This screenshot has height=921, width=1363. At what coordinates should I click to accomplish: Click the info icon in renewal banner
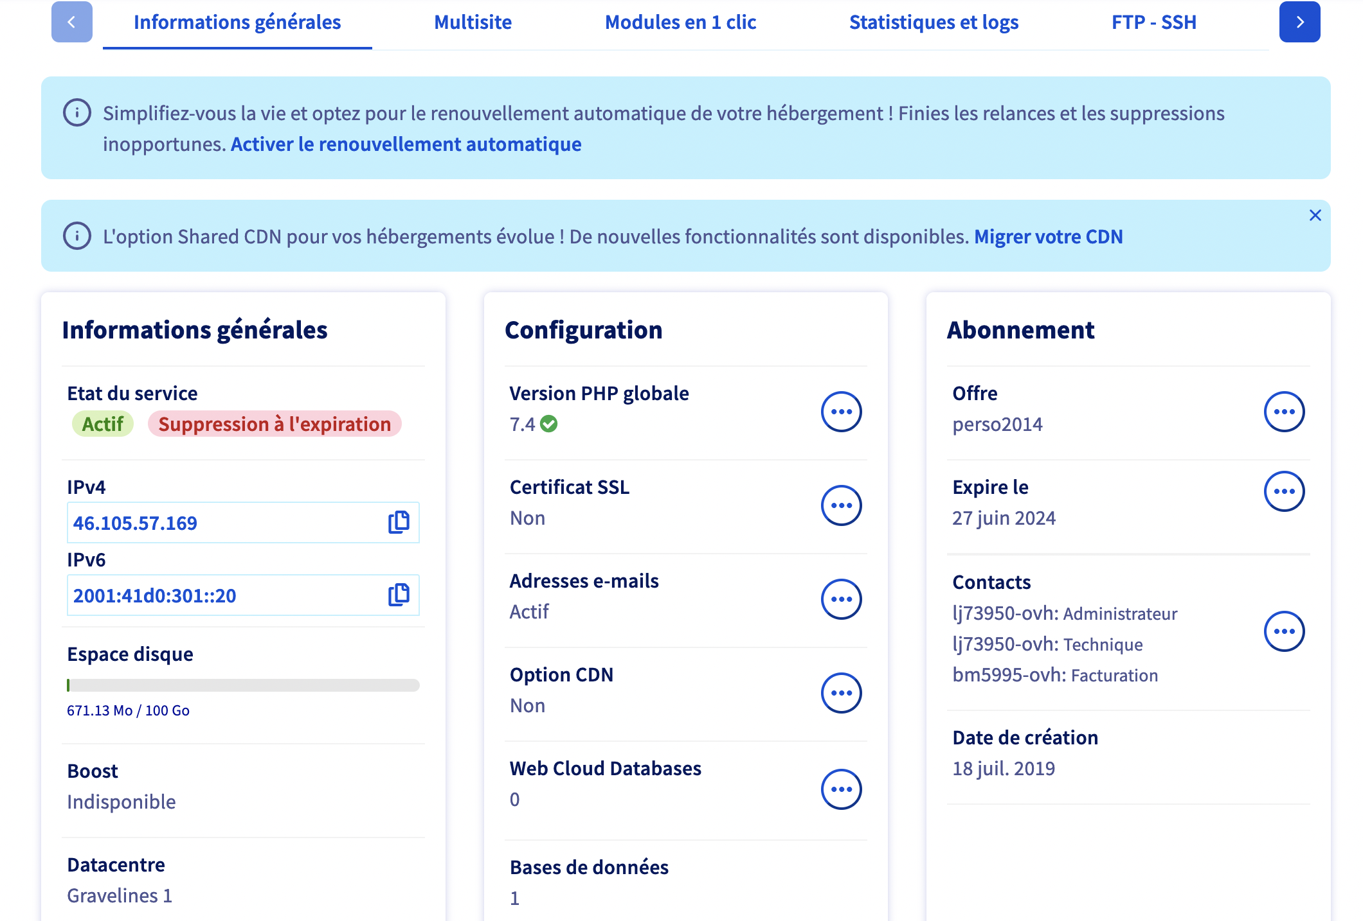77,113
